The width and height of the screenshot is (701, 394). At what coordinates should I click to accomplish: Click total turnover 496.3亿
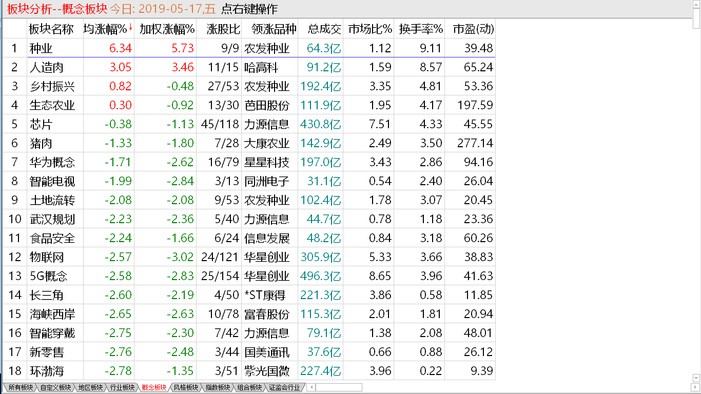pos(321,276)
